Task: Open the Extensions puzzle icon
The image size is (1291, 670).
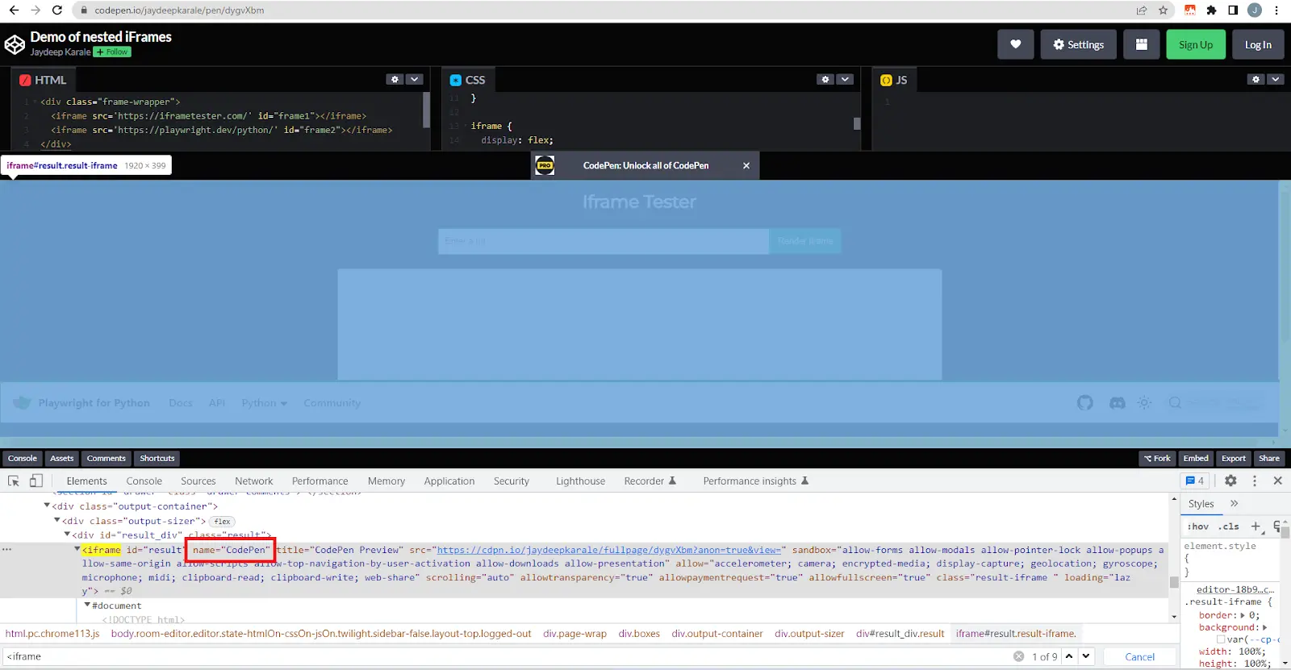Action: tap(1211, 10)
